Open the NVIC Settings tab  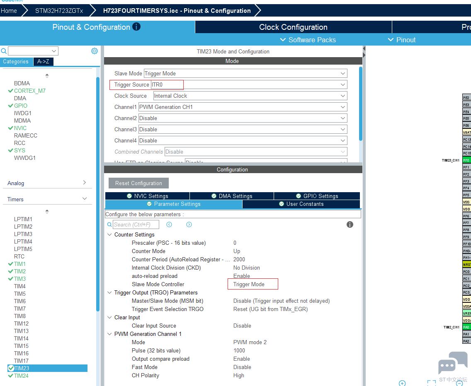pyautogui.click(x=148, y=196)
